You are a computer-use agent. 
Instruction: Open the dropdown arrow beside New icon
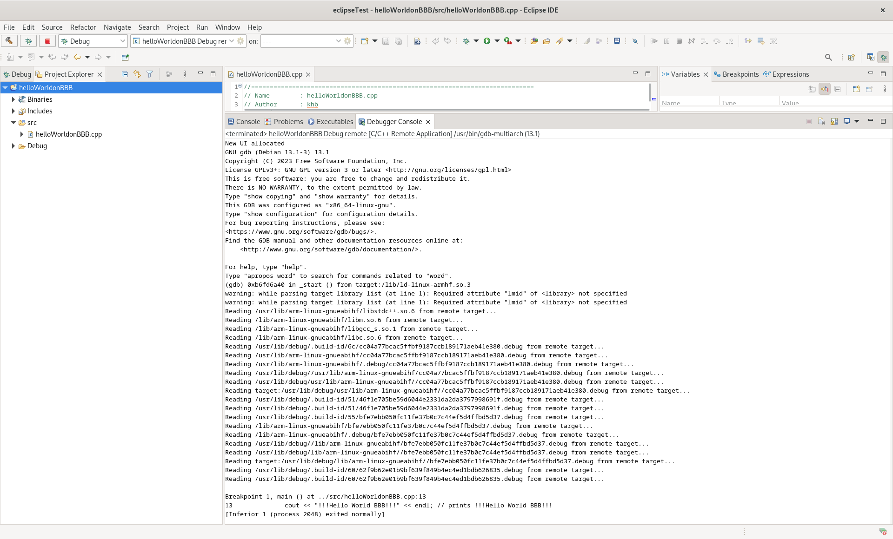coord(375,41)
